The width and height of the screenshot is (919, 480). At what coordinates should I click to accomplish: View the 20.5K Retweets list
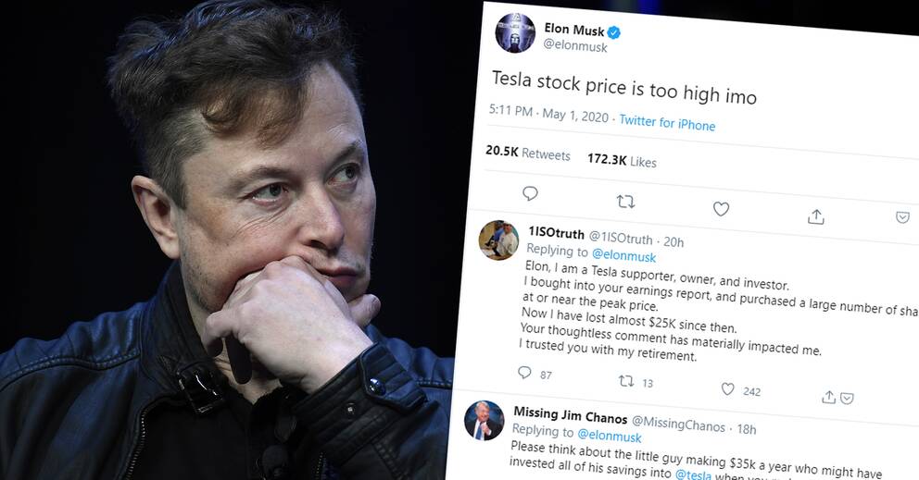pos(528,153)
